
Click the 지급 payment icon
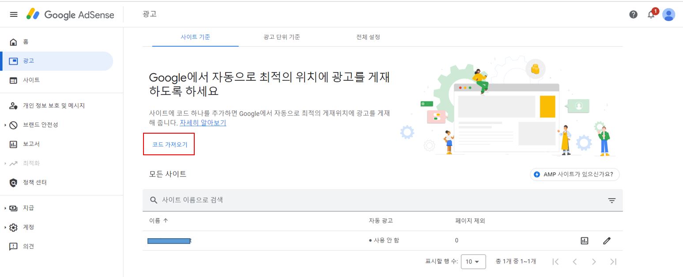coord(13,208)
